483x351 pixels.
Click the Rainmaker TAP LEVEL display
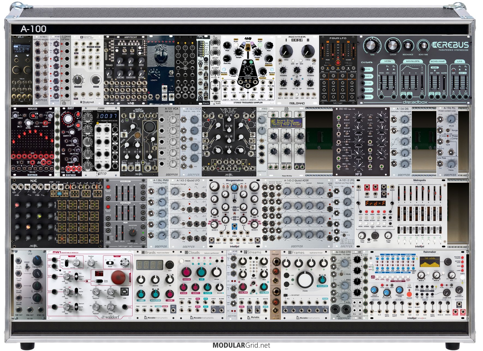[x=430, y=262]
